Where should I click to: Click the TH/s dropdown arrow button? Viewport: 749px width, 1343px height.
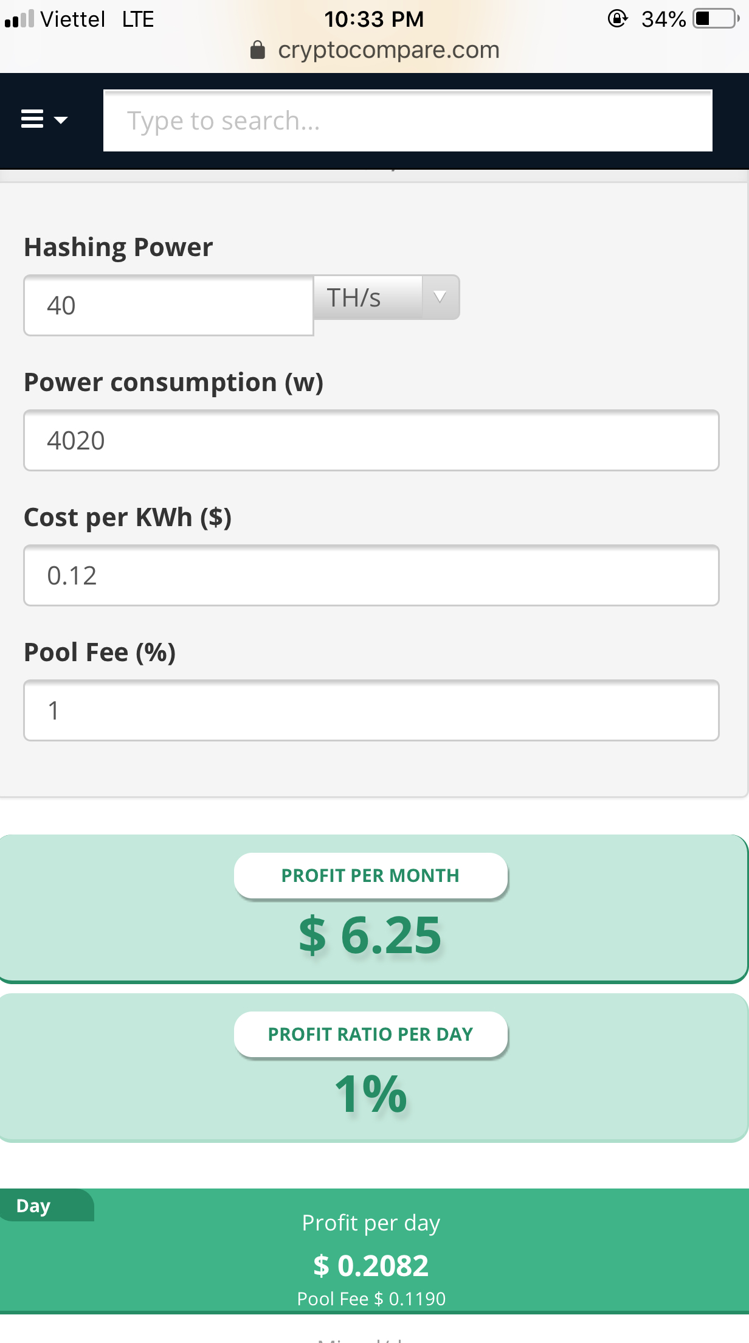(x=440, y=297)
